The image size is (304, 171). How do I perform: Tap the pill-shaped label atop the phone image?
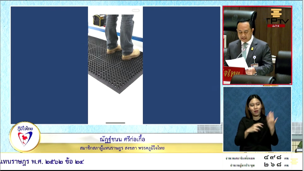coord(136,10)
